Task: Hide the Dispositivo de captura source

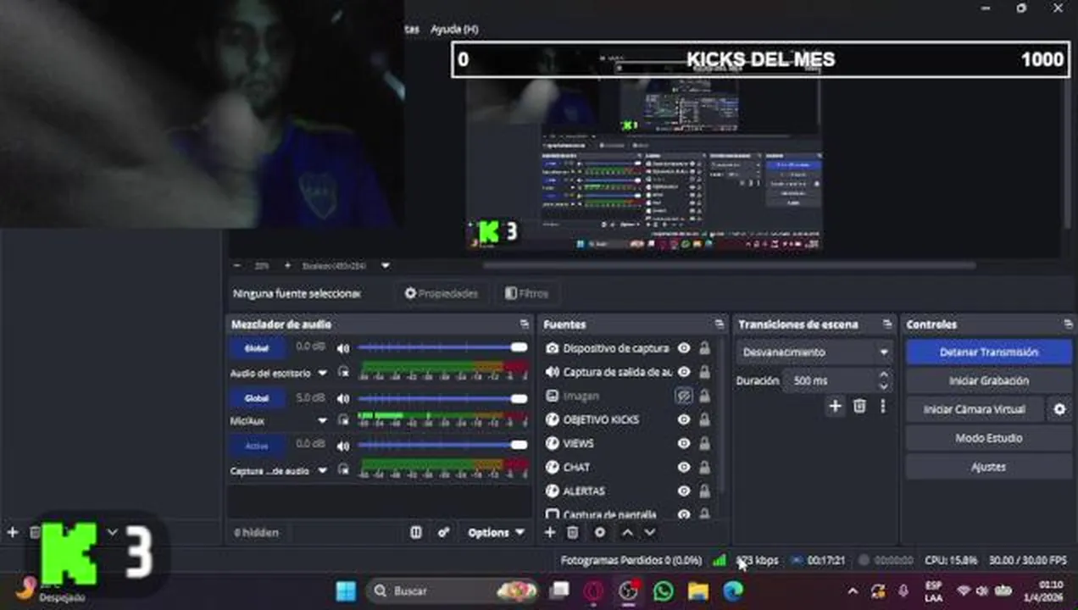Action: pyautogui.click(x=684, y=348)
